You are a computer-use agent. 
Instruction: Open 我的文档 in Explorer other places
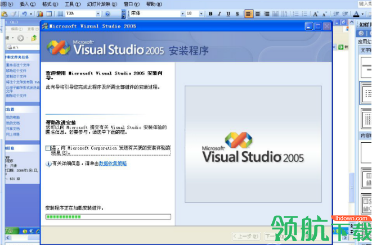(13, 123)
